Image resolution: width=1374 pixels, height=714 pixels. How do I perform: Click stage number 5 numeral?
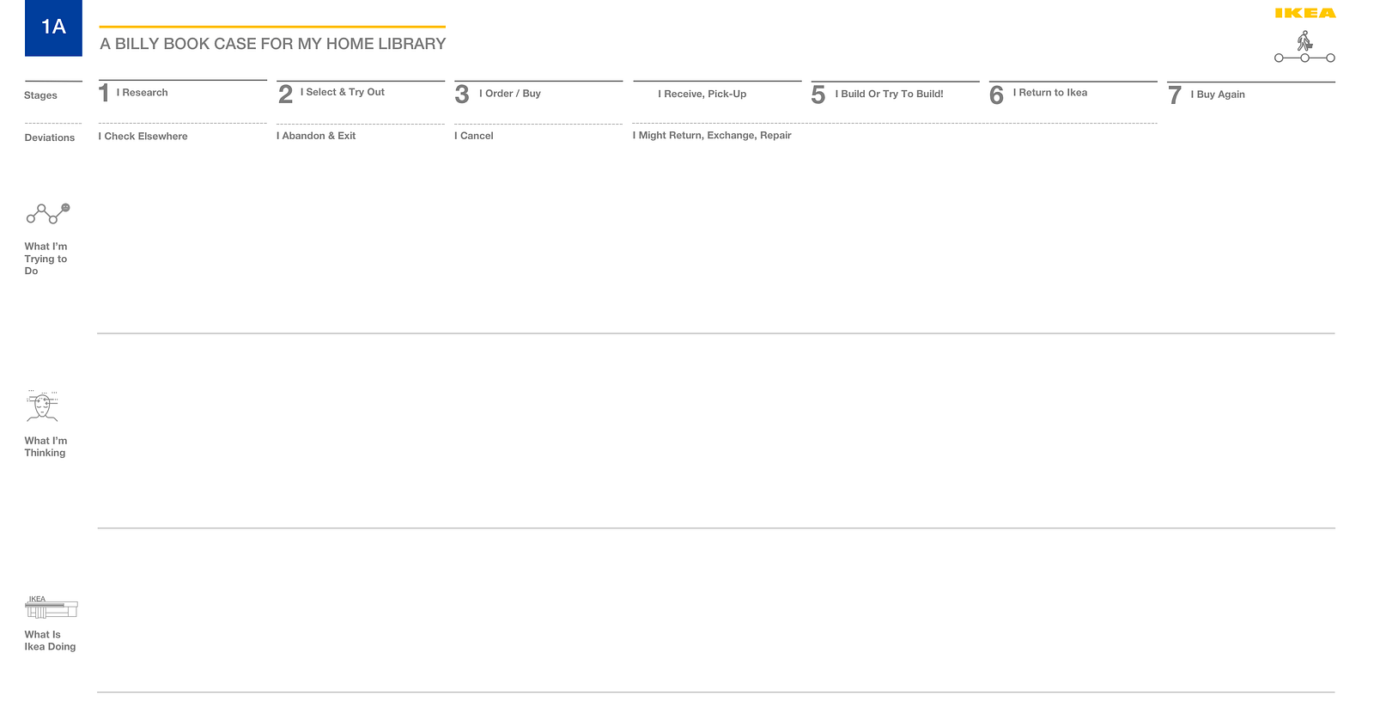tap(818, 95)
